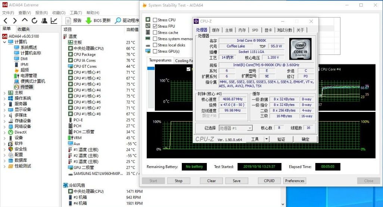Expand the 主板 node in sidebar tree
The image size is (383, 207).
point(4,92)
